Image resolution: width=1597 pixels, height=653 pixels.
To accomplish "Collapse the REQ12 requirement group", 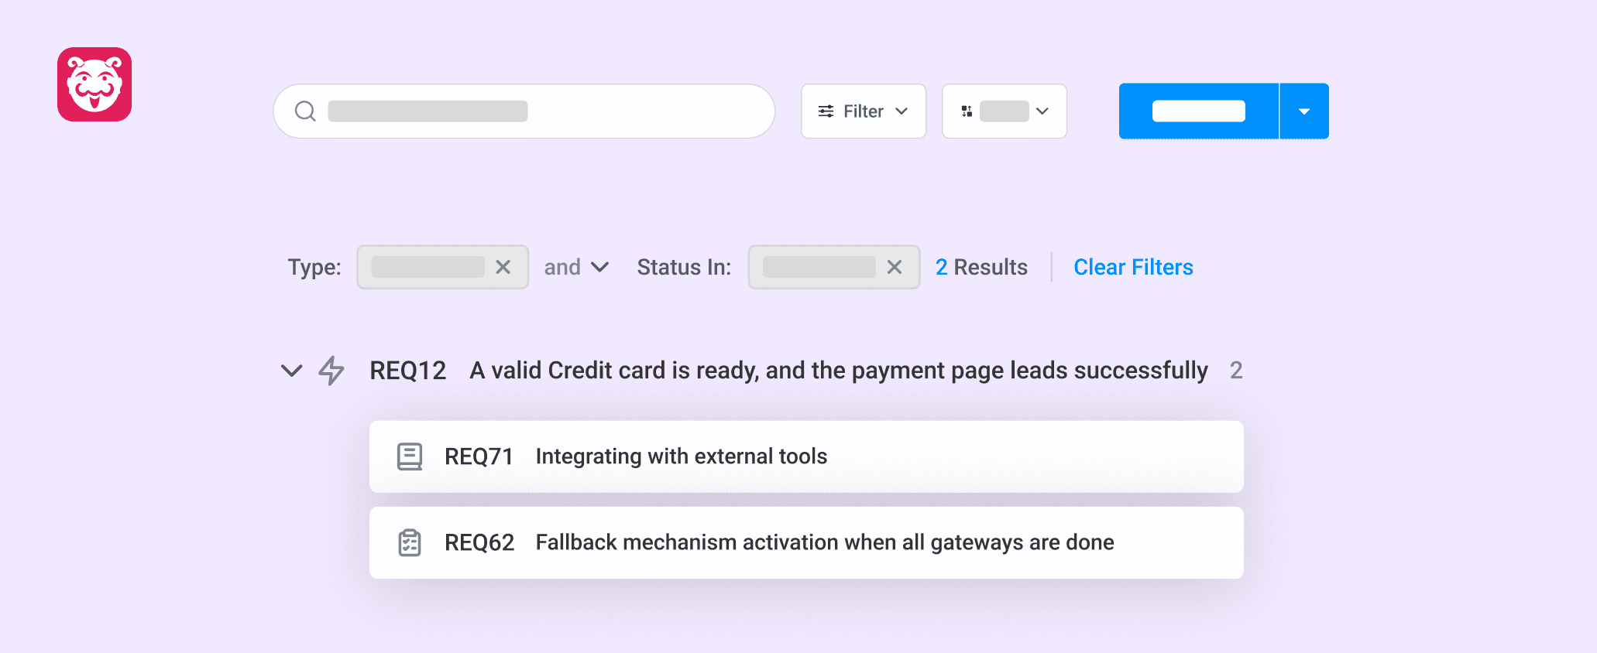I will 291,371.
